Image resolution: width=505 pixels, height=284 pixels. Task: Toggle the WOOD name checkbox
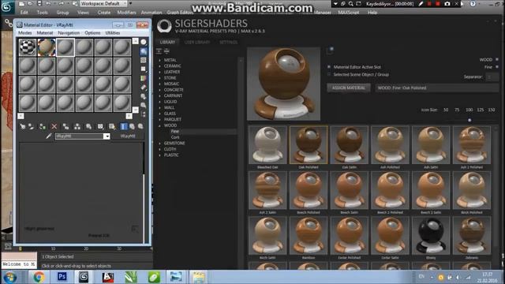click(x=497, y=60)
